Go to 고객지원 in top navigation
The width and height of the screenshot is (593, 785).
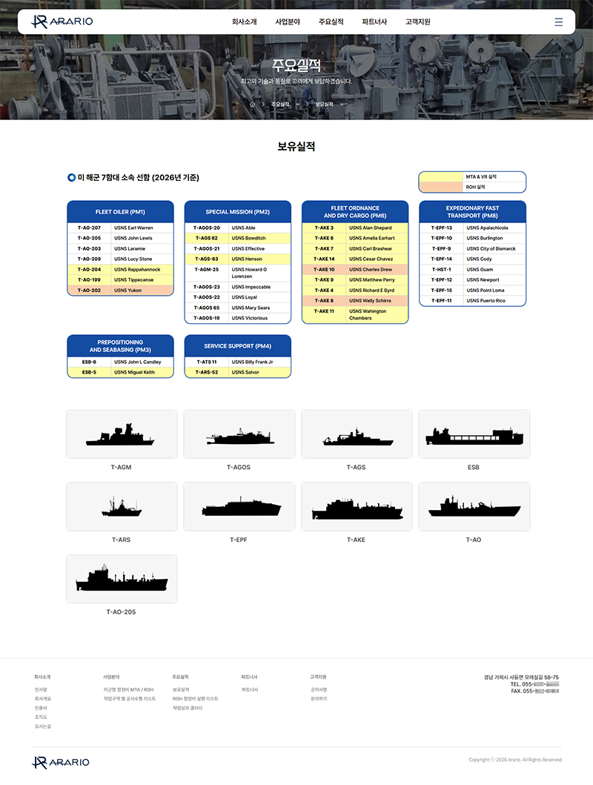click(417, 22)
